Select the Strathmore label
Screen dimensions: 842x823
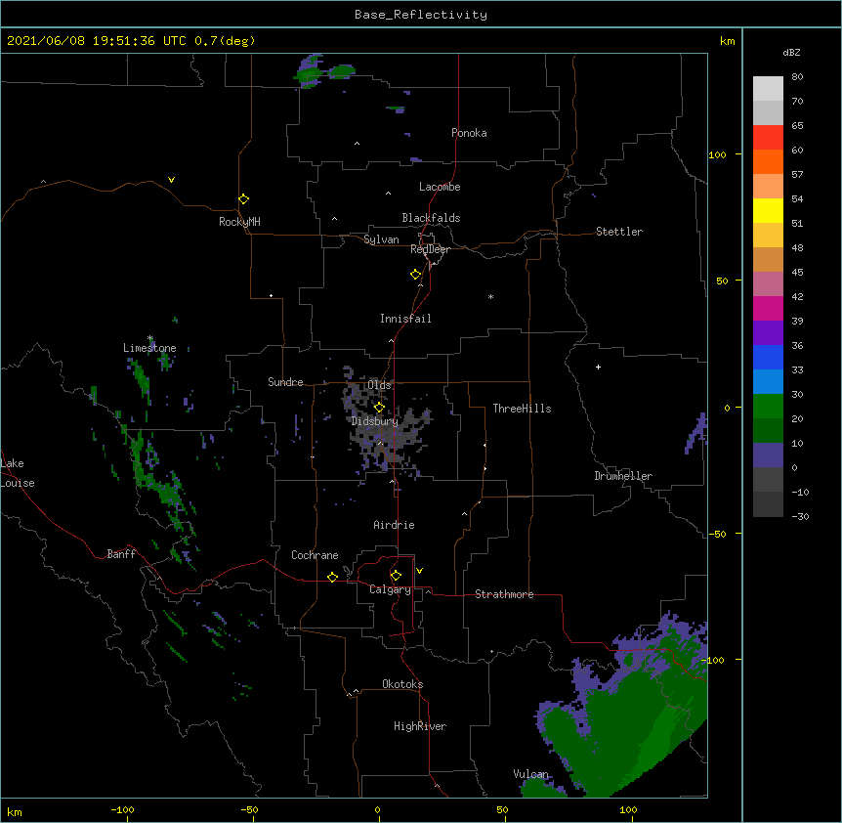pos(504,594)
